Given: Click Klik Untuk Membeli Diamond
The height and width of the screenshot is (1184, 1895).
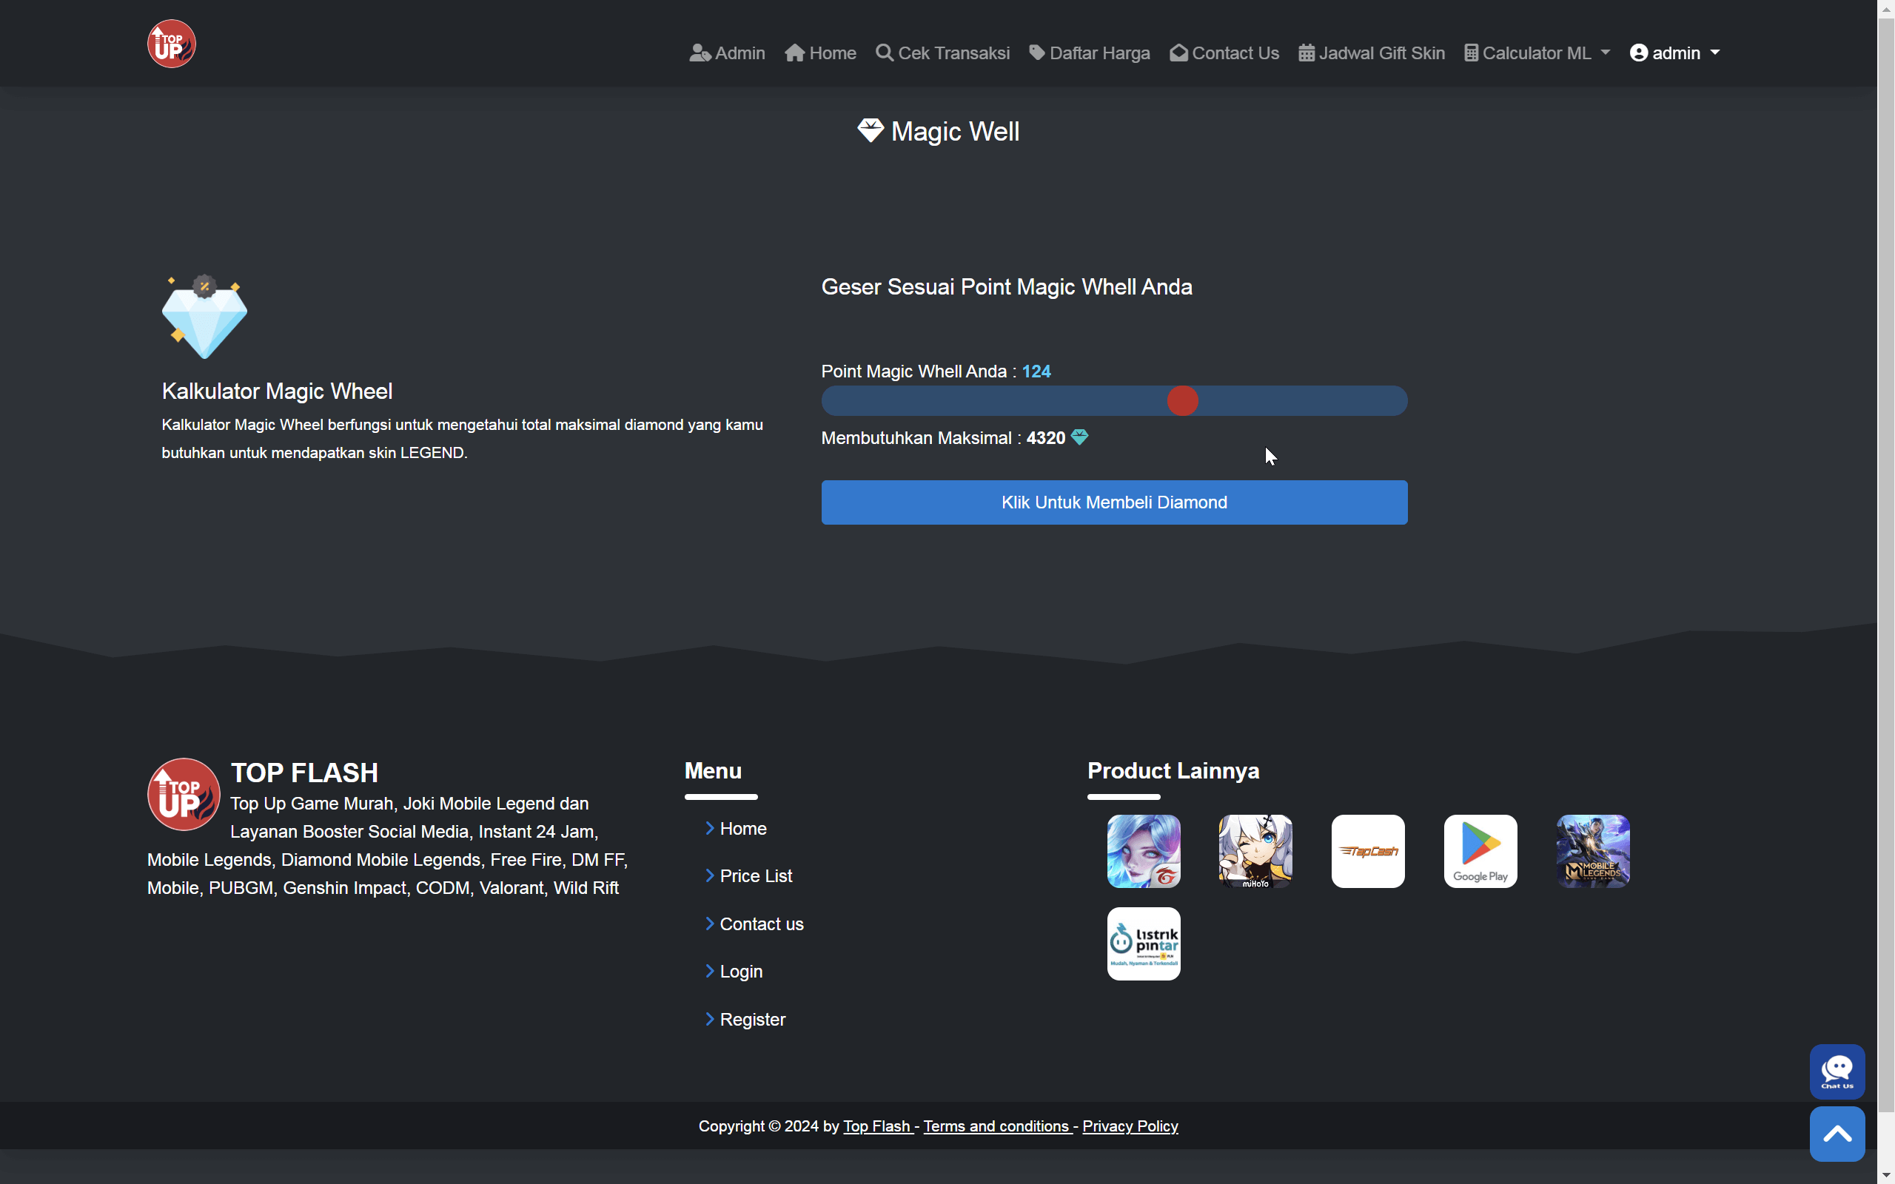Looking at the screenshot, I should [1113, 502].
